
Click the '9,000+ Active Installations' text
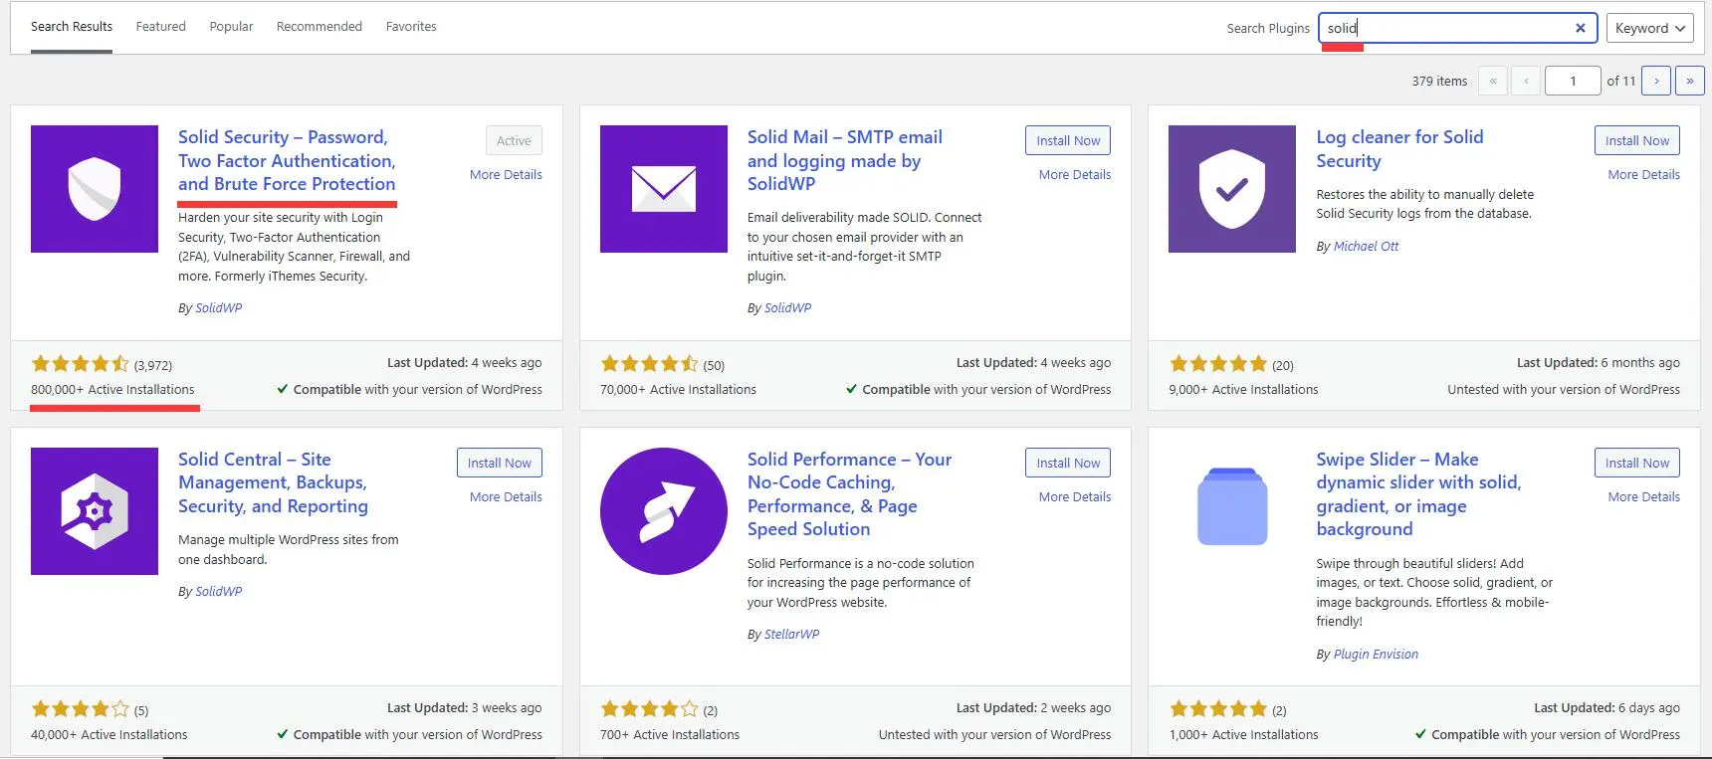pos(1243,390)
